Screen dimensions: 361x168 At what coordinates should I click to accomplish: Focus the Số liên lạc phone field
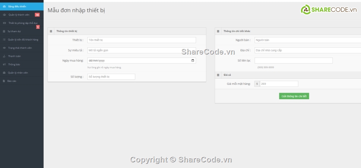(293, 61)
